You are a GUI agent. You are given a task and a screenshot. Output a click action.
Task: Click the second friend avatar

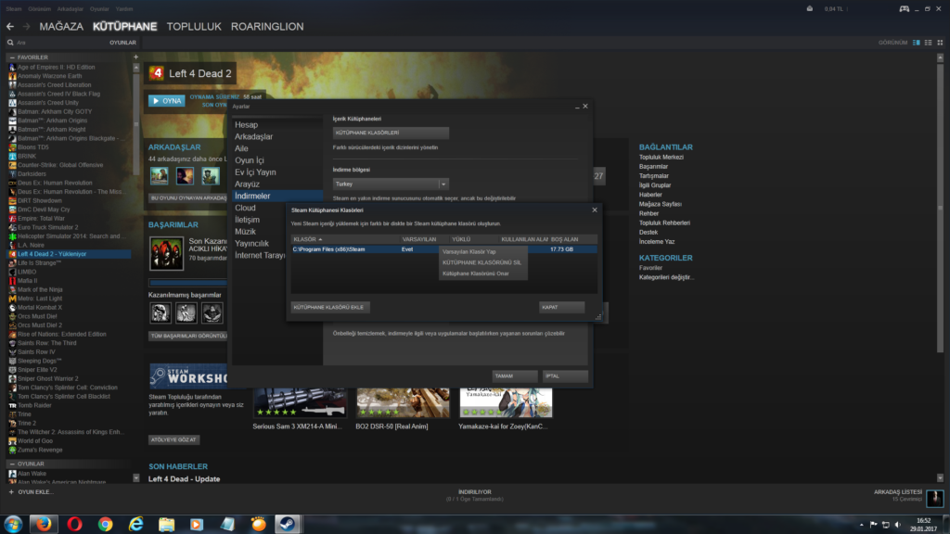[185, 175]
